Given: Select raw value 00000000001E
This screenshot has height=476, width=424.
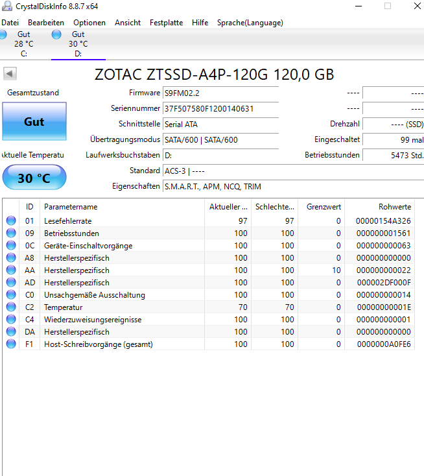Looking at the screenshot, I should coord(384,307).
